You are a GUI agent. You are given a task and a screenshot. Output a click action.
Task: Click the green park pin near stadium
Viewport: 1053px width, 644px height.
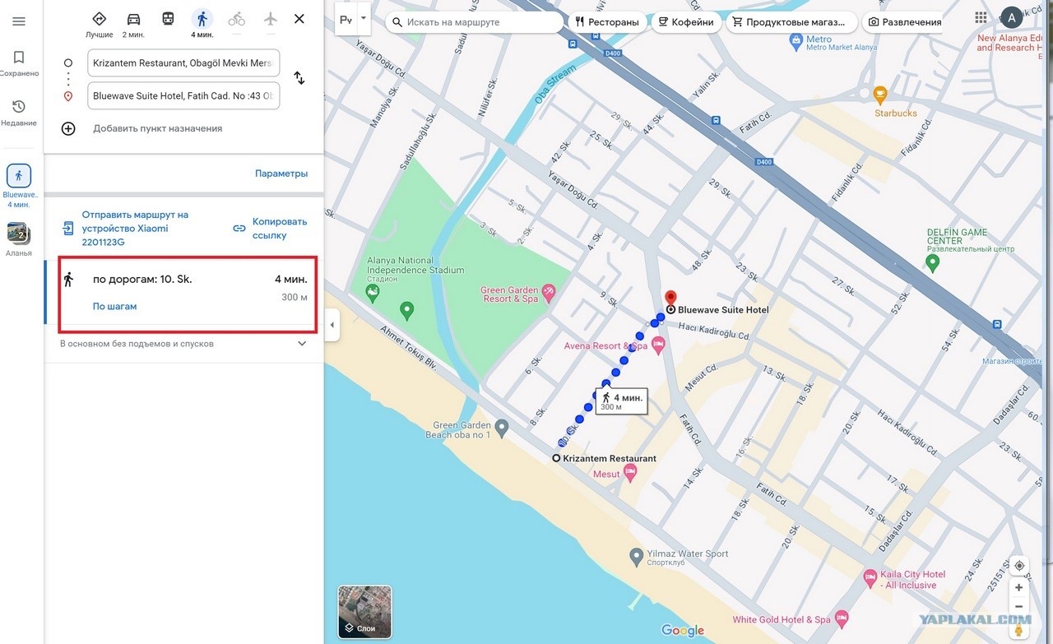click(406, 311)
